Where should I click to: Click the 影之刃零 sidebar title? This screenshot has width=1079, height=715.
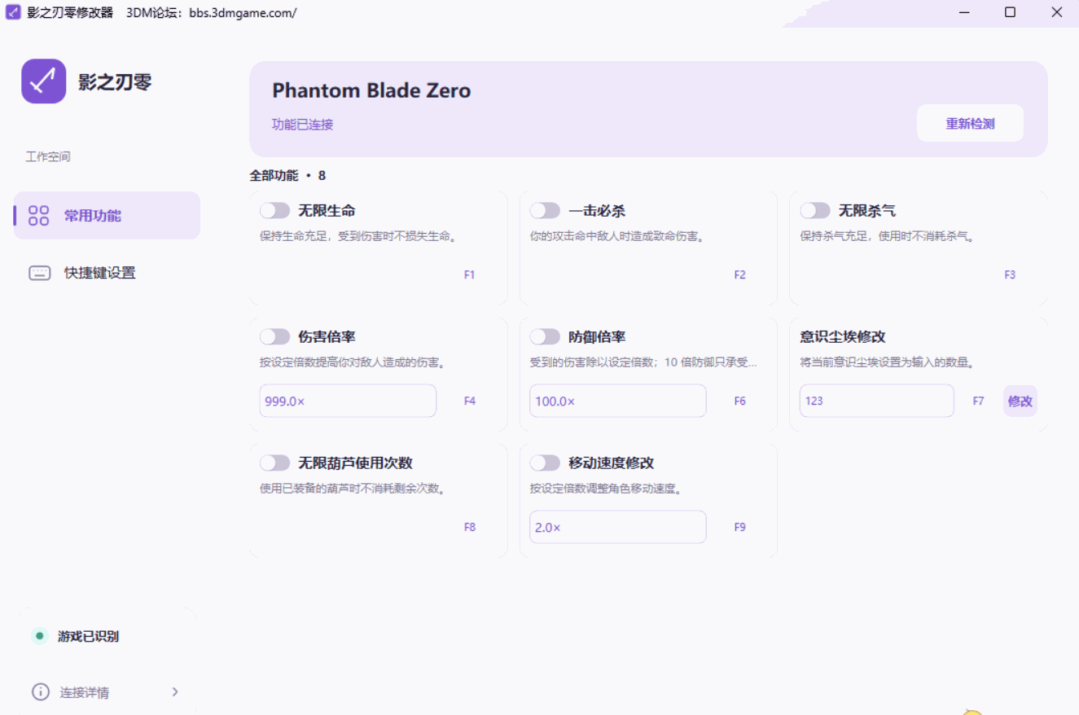[x=115, y=81]
